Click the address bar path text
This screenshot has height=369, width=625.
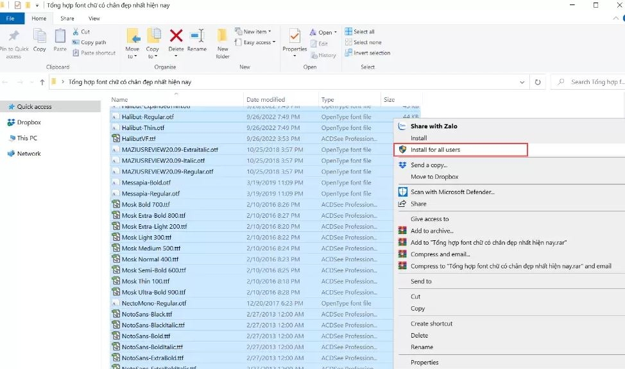[130, 82]
